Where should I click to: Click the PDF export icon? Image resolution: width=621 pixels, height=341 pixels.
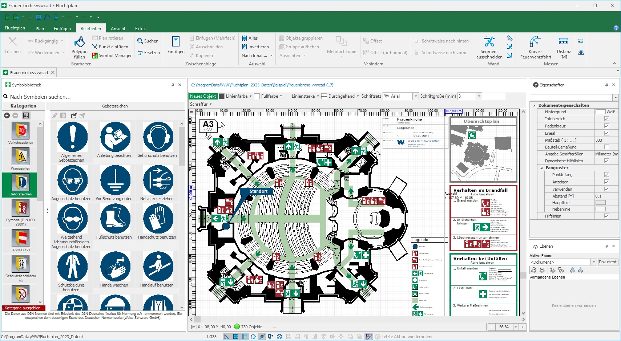coord(56,17)
